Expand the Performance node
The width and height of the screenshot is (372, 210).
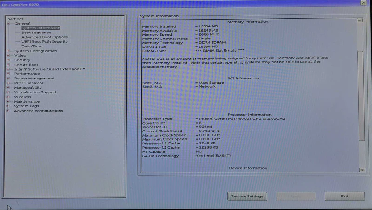point(8,74)
